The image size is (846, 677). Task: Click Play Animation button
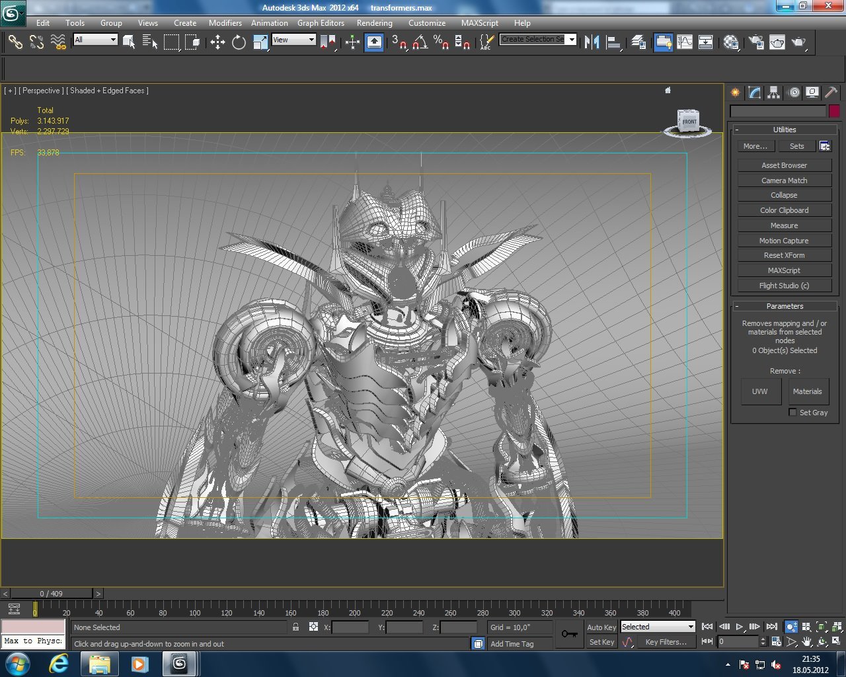click(740, 627)
